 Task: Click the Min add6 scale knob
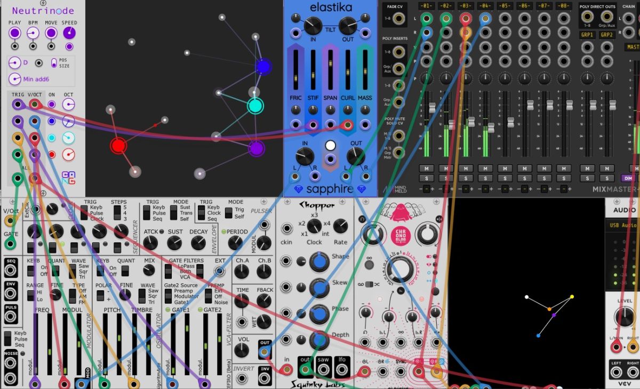tap(15, 79)
